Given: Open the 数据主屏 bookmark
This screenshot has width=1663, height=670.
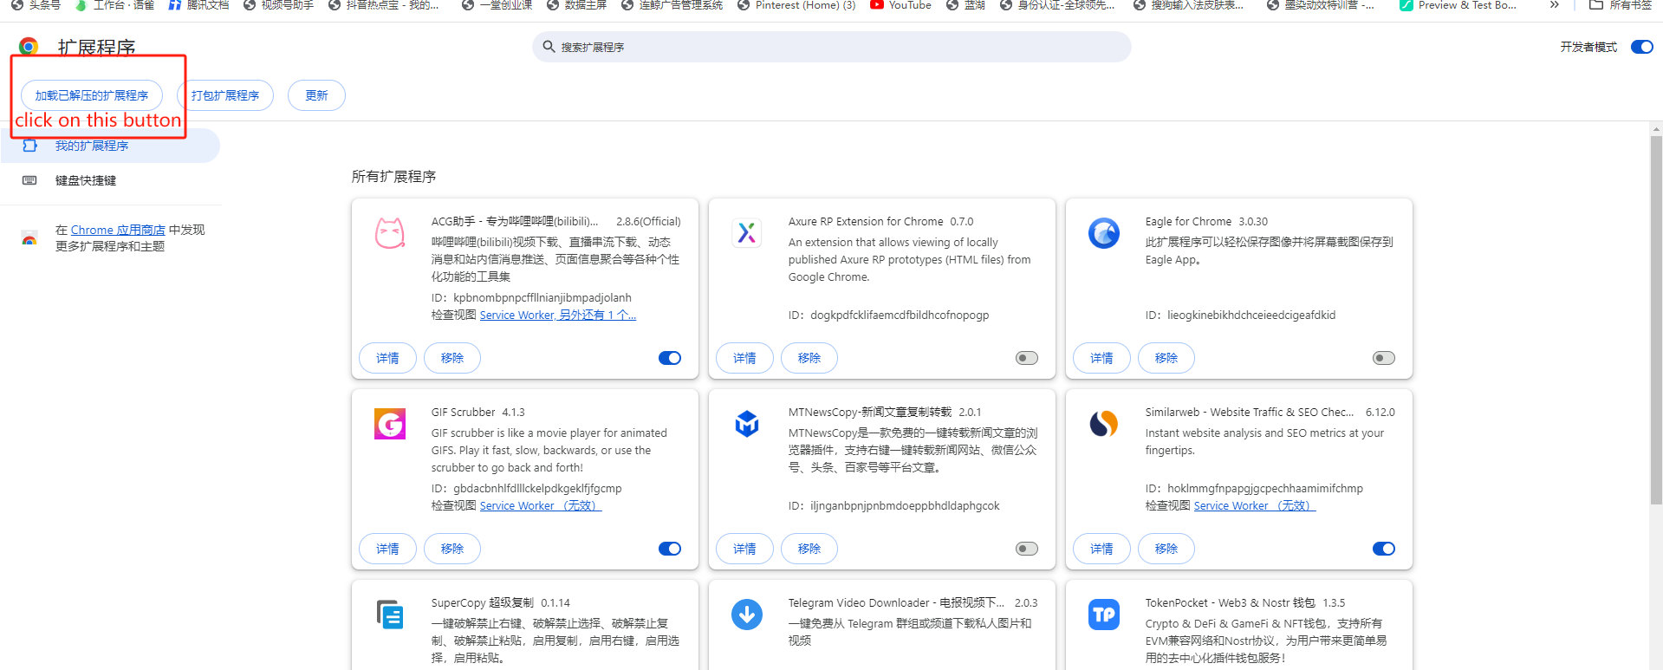Looking at the screenshot, I should click(576, 5).
